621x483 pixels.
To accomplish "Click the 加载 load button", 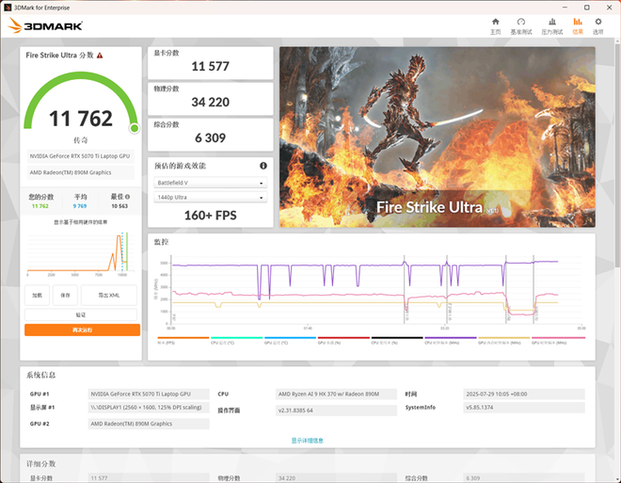I will click(x=38, y=295).
